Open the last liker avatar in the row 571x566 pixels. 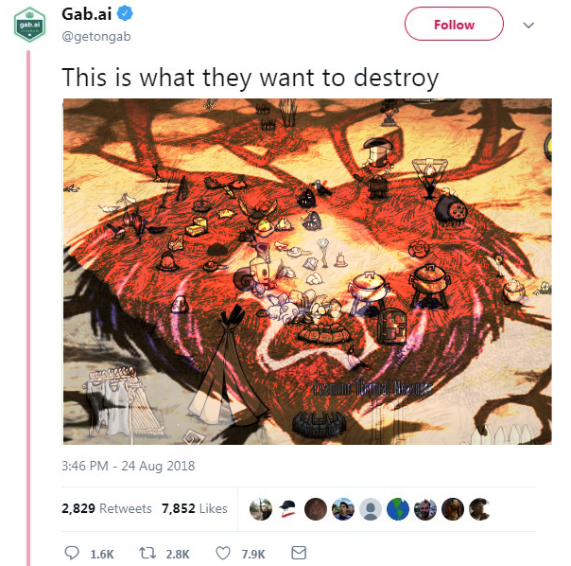pyautogui.click(x=480, y=509)
